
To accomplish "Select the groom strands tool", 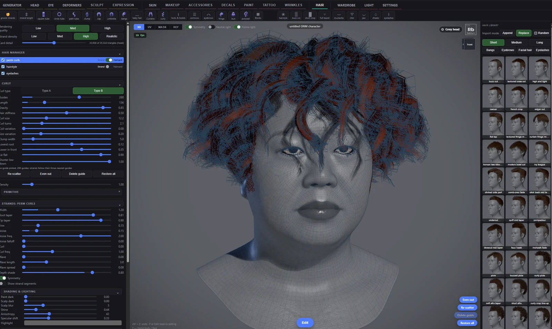I will tap(8, 16).
